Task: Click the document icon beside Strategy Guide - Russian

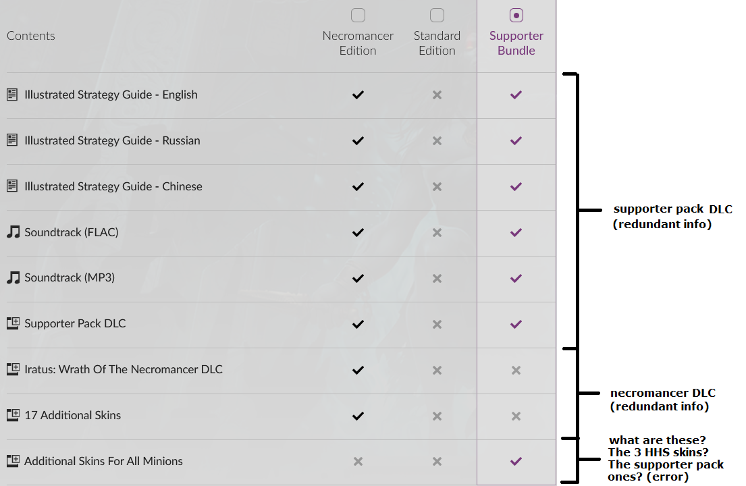Action: [12, 140]
